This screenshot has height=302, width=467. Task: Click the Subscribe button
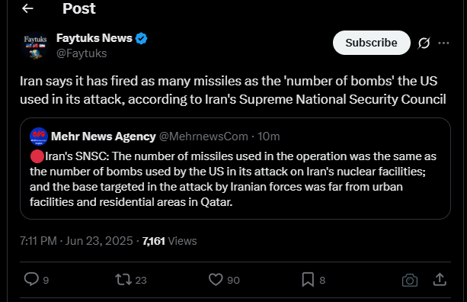click(372, 43)
